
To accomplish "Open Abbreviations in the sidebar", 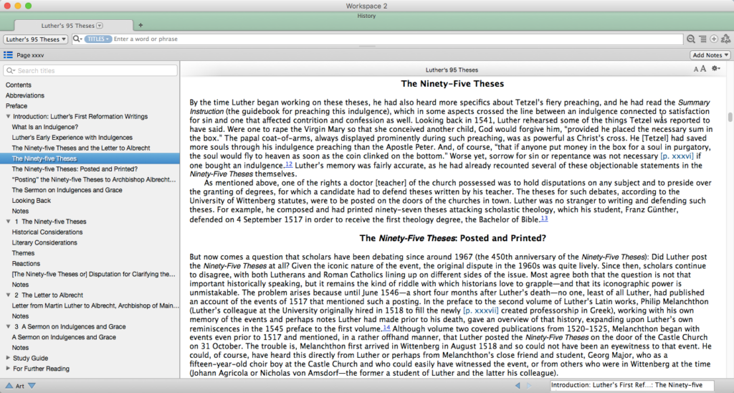I will (x=25, y=95).
